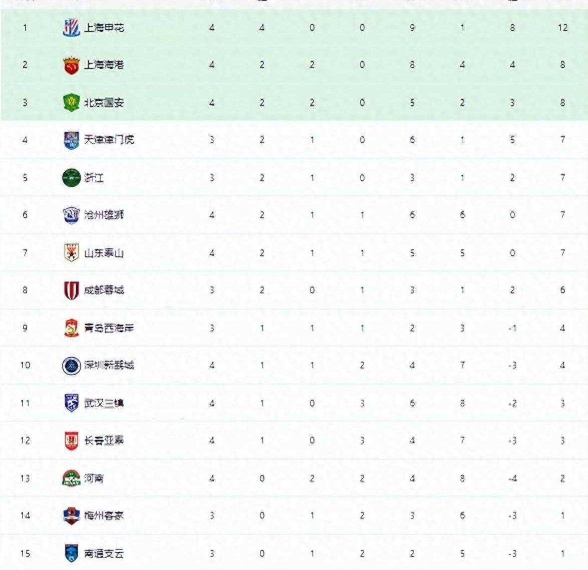Image resolution: width=588 pixels, height=570 pixels.
Task: Click the 天津津门虎 team logo
Action: (x=71, y=140)
